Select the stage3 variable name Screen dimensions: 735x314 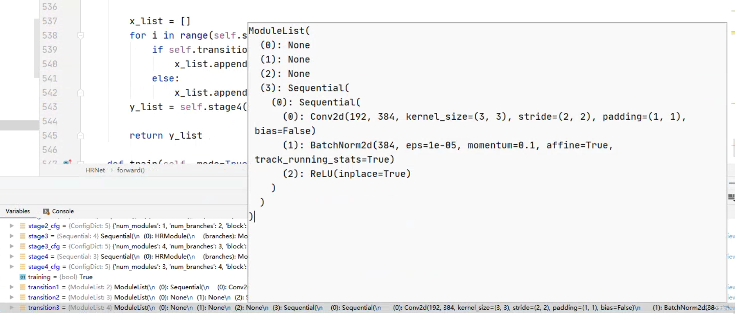[x=38, y=236]
